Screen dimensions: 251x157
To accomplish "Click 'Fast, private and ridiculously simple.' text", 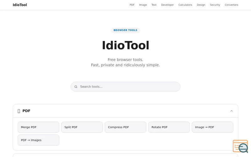I will point(125,65).
